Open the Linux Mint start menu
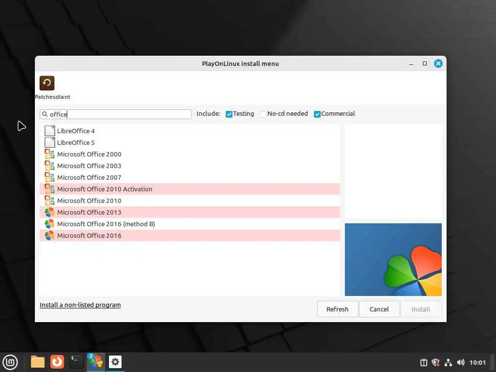This screenshot has height=372, width=496. pyautogui.click(x=10, y=362)
